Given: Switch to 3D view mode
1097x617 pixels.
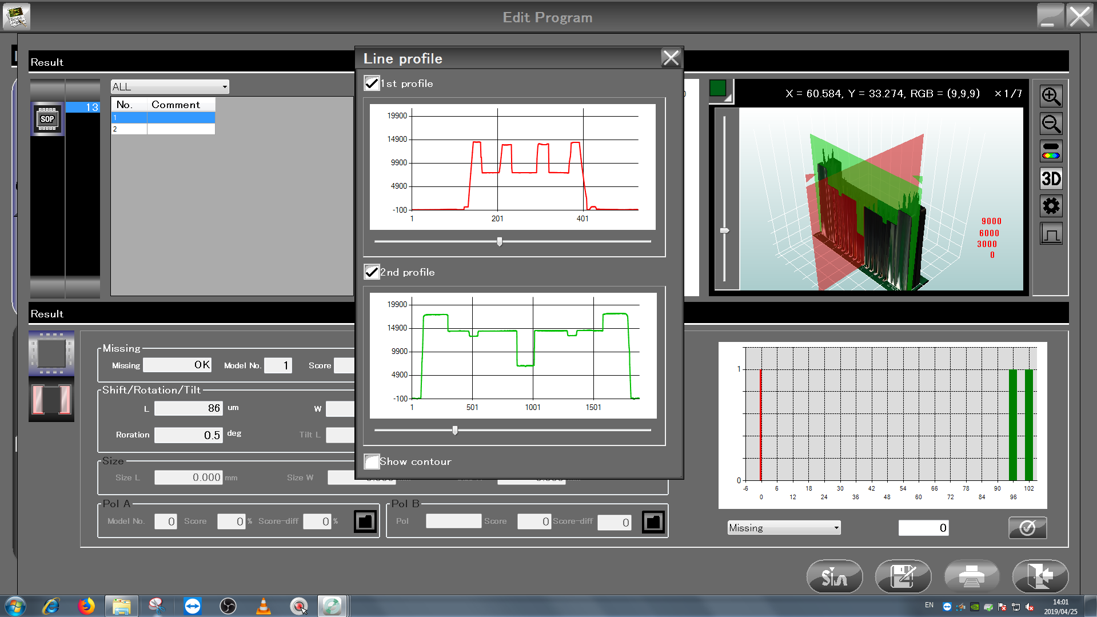Looking at the screenshot, I should tap(1051, 179).
